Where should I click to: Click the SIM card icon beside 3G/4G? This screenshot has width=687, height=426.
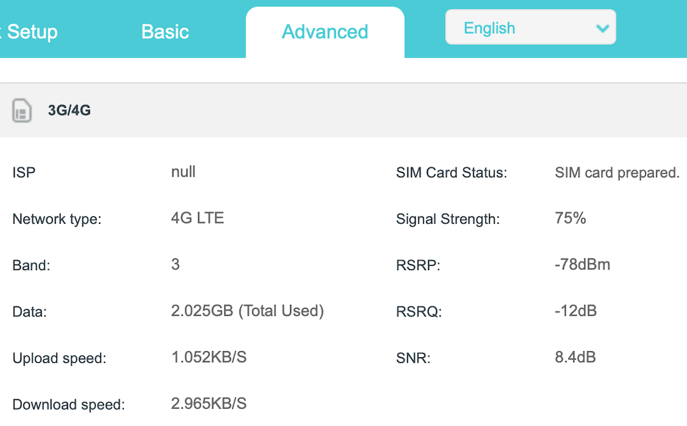(21, 111)
